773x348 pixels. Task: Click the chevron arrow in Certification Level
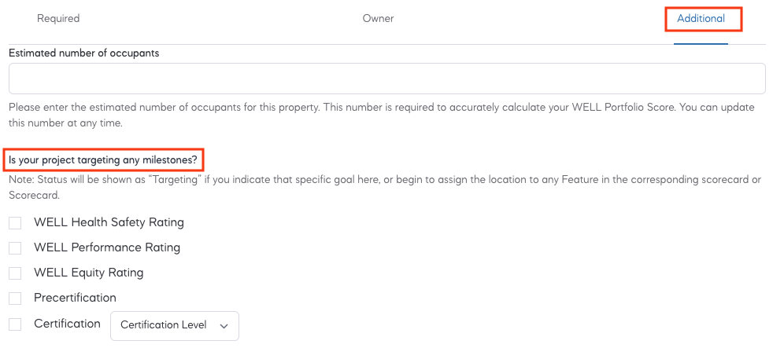click(x=224, y=326)
